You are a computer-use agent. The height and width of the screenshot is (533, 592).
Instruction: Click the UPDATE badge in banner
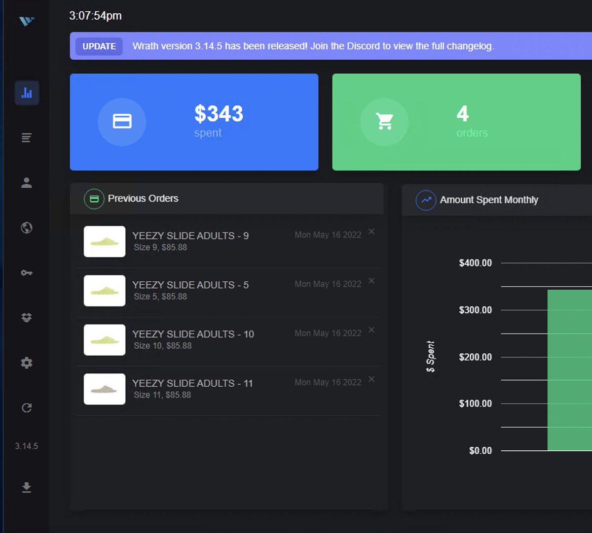(99, 46)
